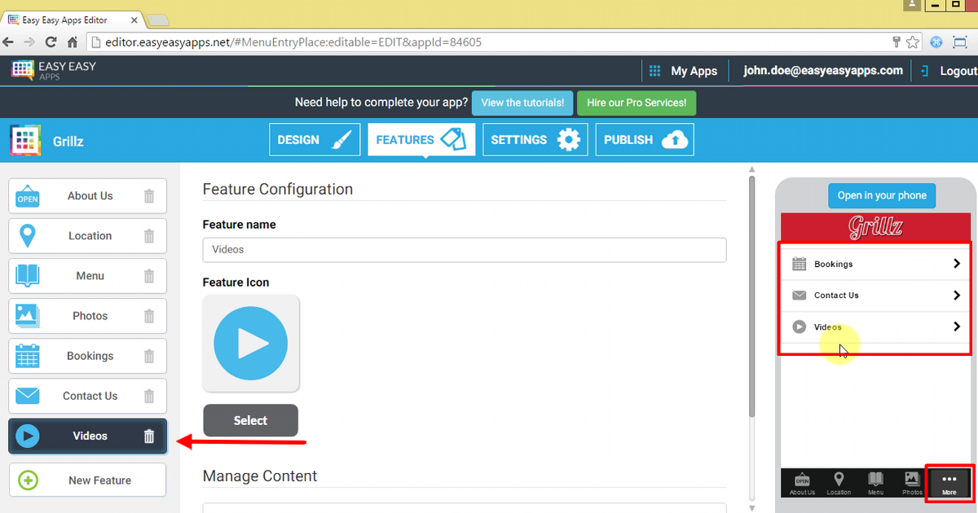Viewport: 978px width, 513px height.
Task: Remove the Videos feature with trash icon
Action: point(149,436)
